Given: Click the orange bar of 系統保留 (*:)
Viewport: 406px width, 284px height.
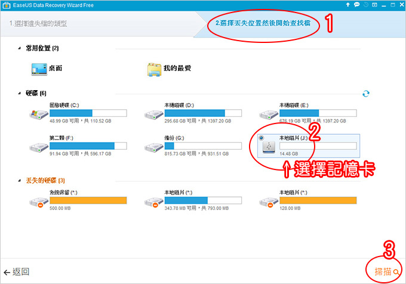Looking at the screenshot, I should pos(88,200).
